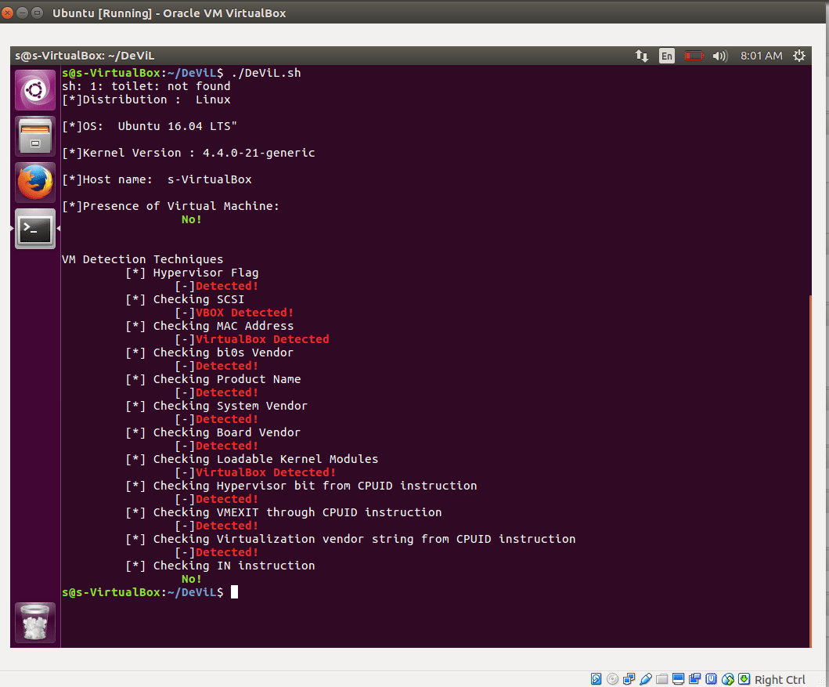Image resolution: width=829 pixels, height=687 pixels.
Task: Click the VirtualBox mouse integration icon
Action: coord(727,679)
